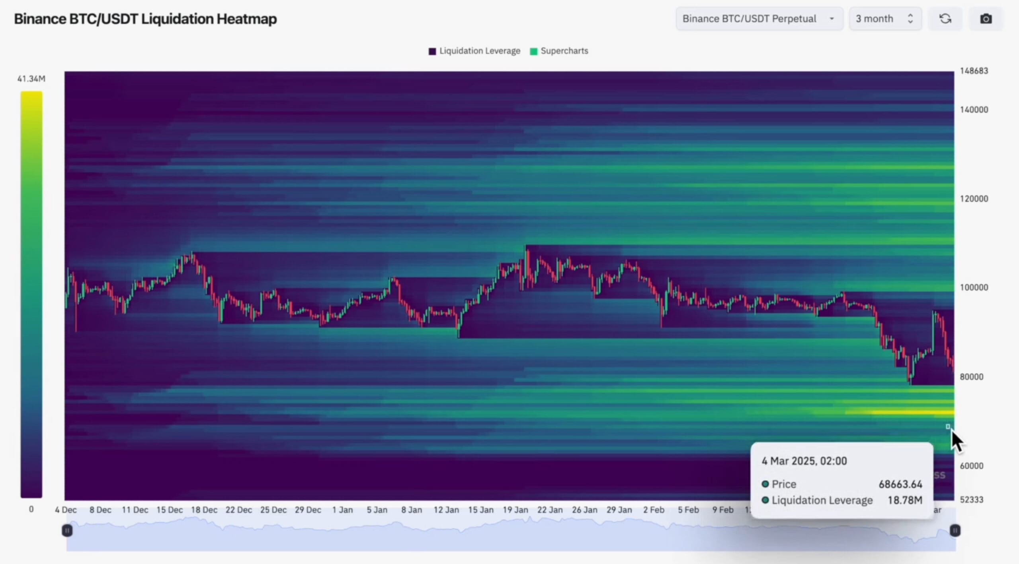
Task: Click the right range slider handle
Action: coord(955,530)
